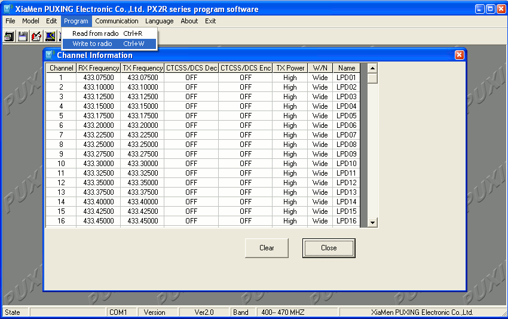
Task: Click the floppy disk save icon
Action: (23, 36)
